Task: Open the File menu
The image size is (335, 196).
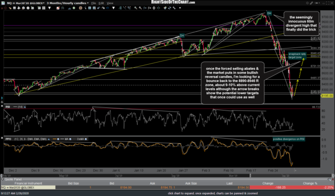Action: click(93, 3)
